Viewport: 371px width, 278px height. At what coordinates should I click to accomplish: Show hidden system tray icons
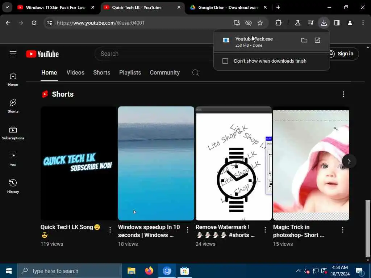298,271
